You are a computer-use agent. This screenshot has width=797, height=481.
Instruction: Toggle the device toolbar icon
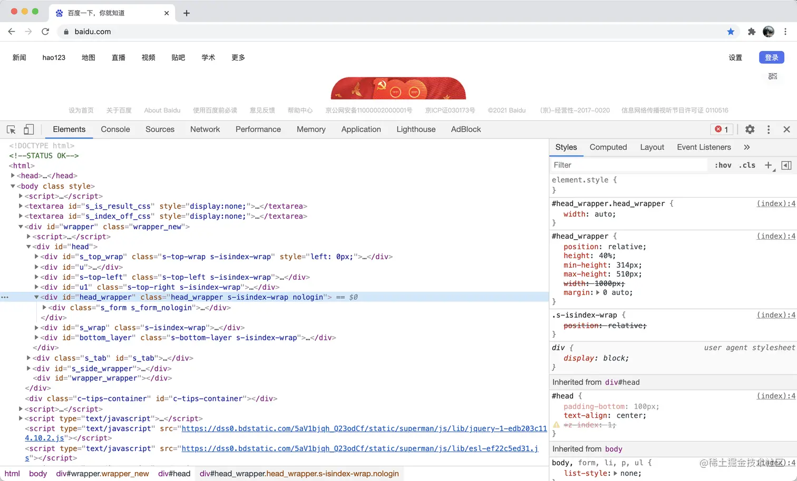(x=28, y=129)
